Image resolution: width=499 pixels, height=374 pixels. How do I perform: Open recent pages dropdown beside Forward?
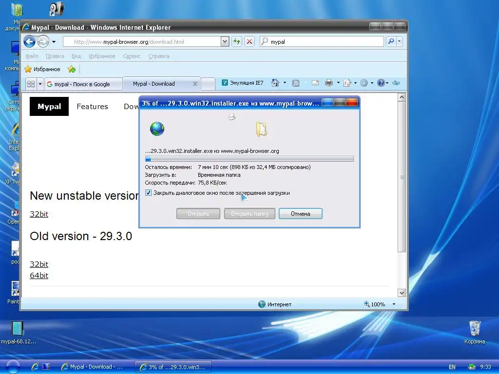click(54, 42)
